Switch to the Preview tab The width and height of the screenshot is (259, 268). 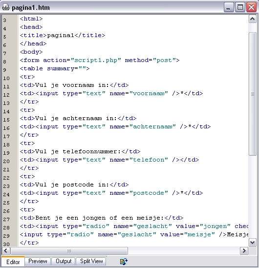pyautogui.click(x=38, y=261)
